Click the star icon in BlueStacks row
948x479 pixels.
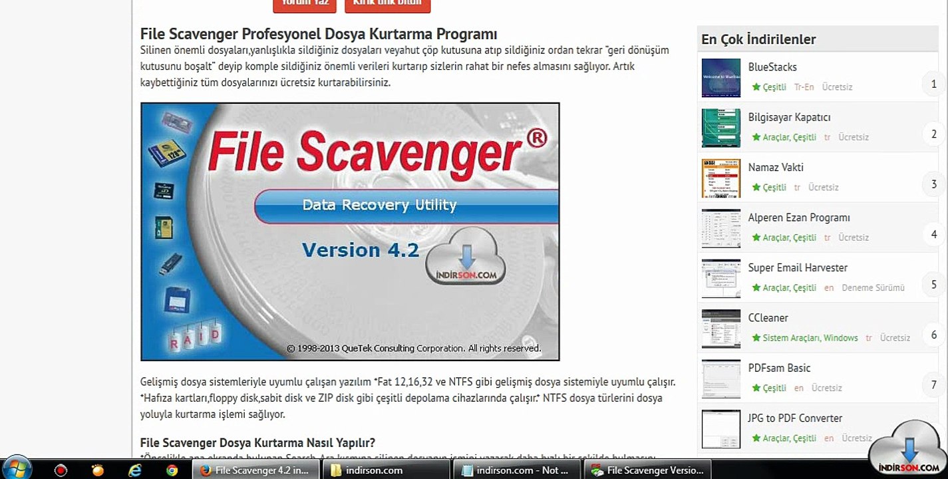click(x=756, y=87)
